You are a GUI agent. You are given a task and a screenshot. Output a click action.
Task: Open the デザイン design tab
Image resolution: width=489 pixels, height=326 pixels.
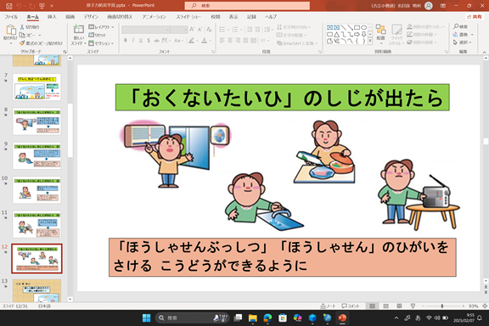tap(91, 17)
